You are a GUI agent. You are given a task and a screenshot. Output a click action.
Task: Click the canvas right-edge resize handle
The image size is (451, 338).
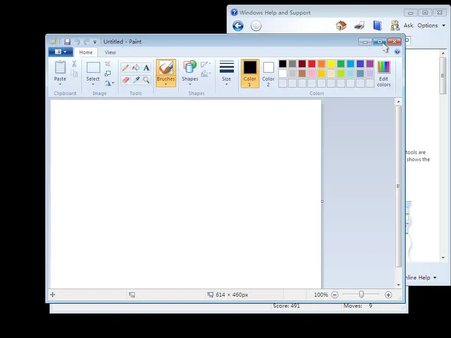[322, 201]
